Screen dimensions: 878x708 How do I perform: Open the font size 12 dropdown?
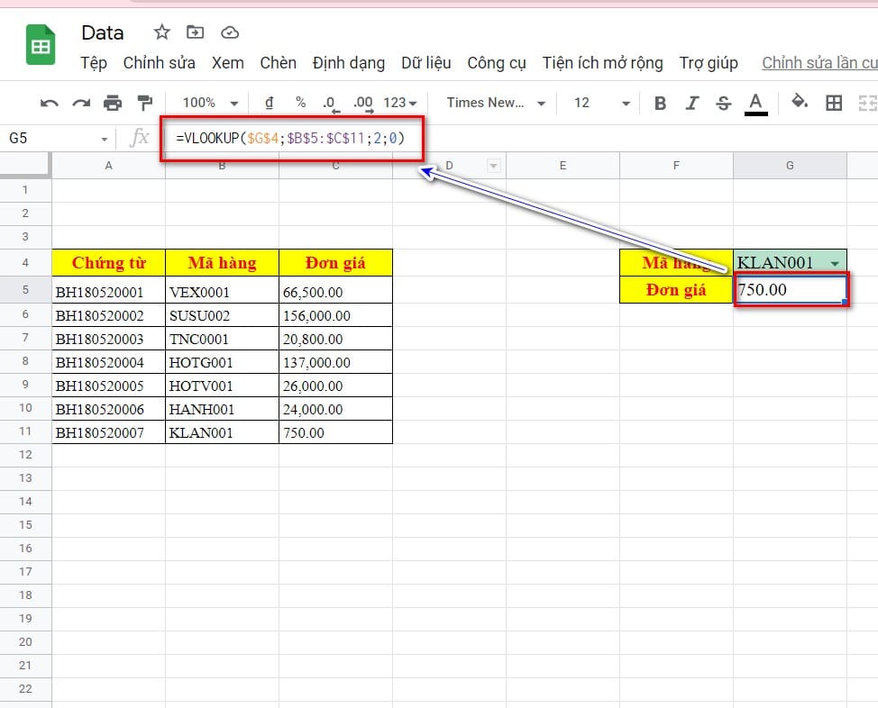(601, 103)
